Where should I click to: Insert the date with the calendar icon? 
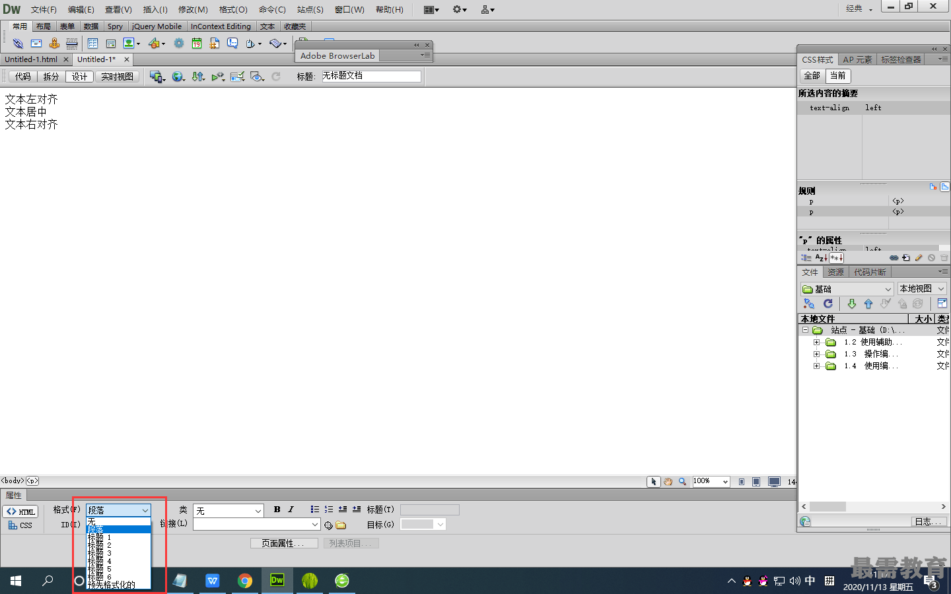[197, 44]
